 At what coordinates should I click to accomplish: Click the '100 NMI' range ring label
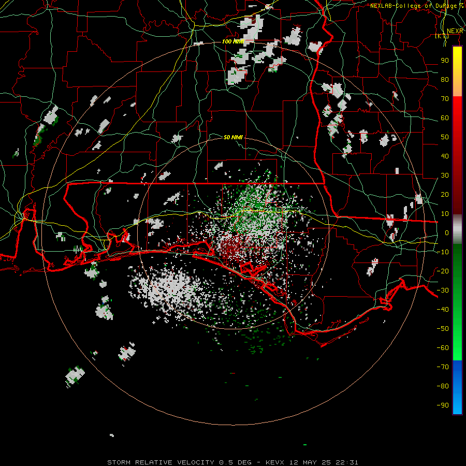[x=234, y=41]
